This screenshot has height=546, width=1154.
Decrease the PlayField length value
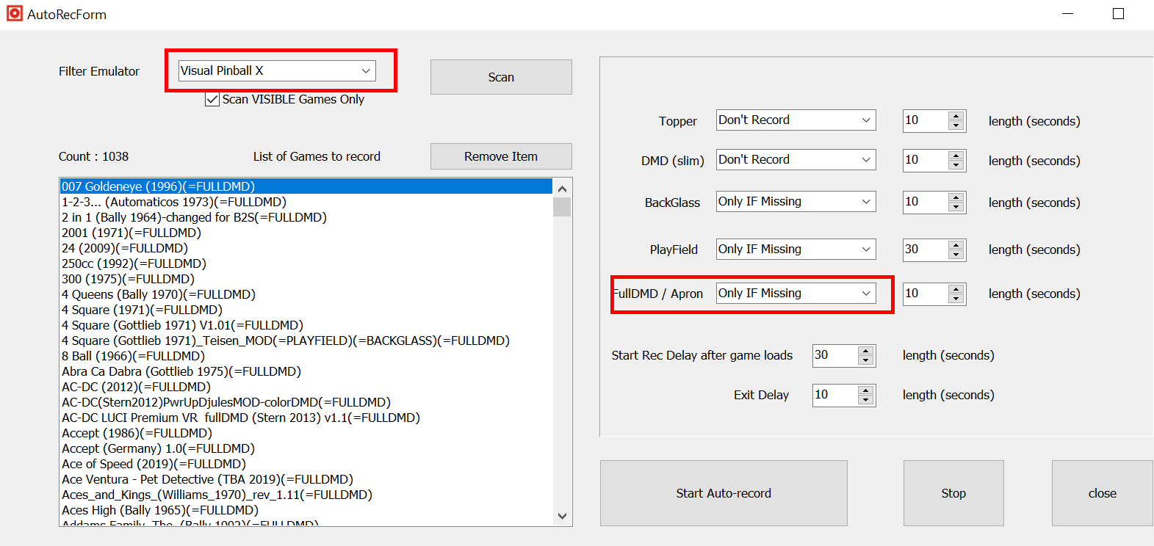coord(956,255)
